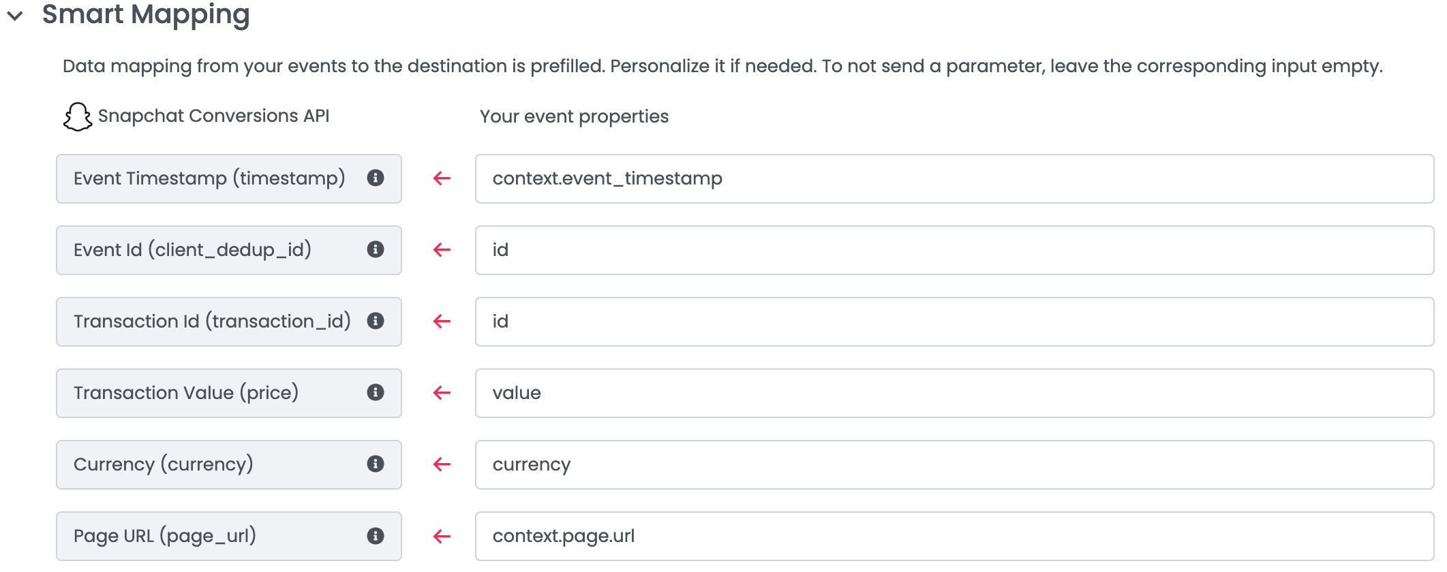Click info icon for Currency field
The height and width of the screenshot is (572, 1447).
pyautogui.click(x=376, y=464)
